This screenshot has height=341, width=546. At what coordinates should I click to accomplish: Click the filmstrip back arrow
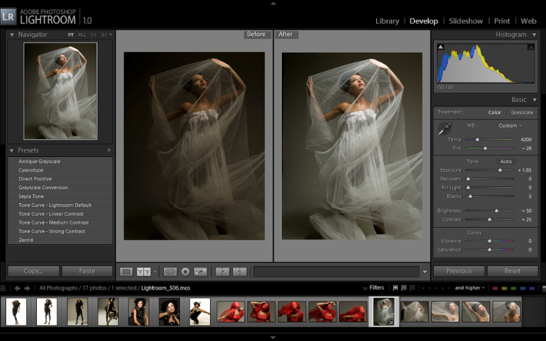click(x=18, y=288)
